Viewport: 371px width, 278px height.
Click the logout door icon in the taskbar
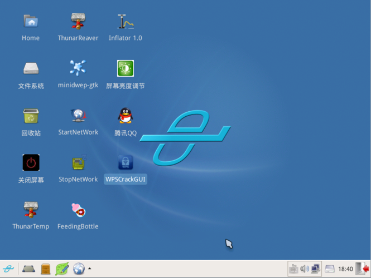pyautogui.click(x=362, y=269)
